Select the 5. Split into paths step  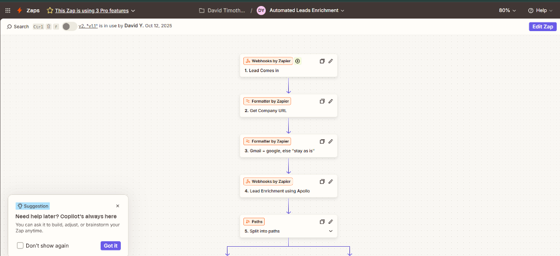289,225
